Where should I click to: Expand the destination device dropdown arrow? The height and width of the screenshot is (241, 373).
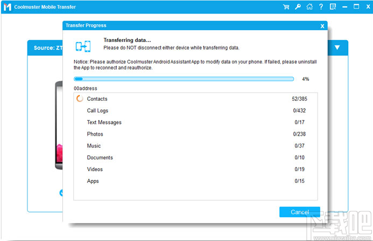click(x=337, y=47)
